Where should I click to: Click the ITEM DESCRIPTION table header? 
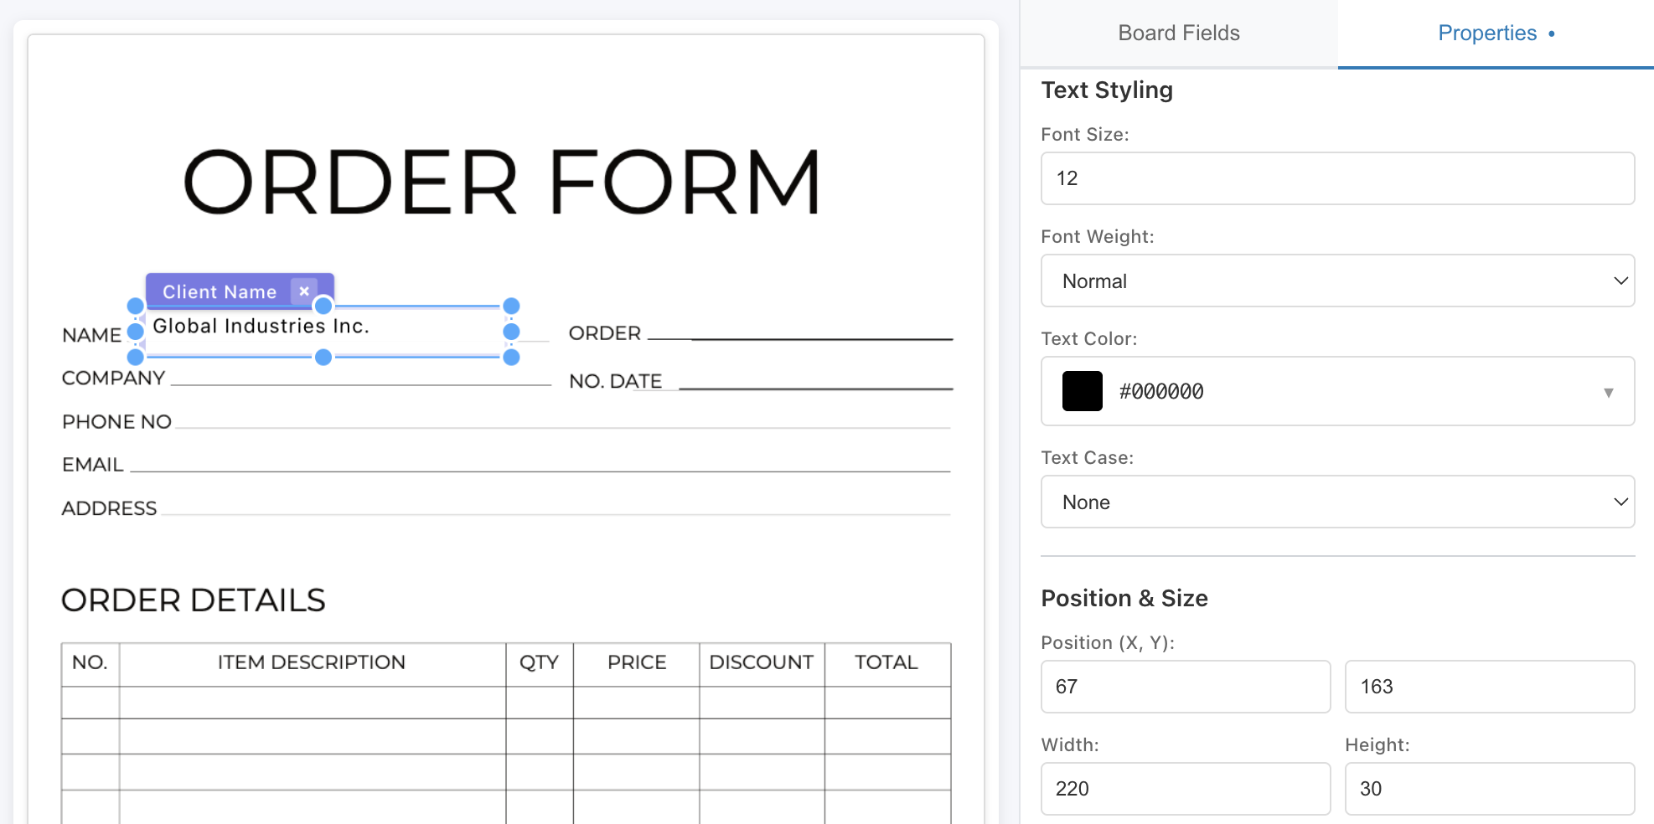pos(313,662)
